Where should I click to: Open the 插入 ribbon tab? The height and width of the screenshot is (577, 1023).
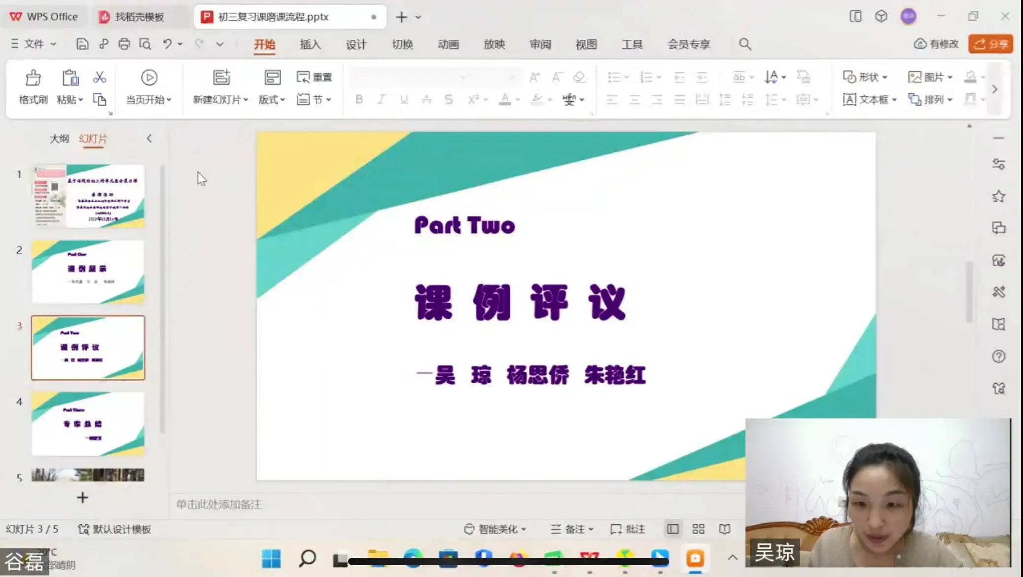[x=310, y=44]
